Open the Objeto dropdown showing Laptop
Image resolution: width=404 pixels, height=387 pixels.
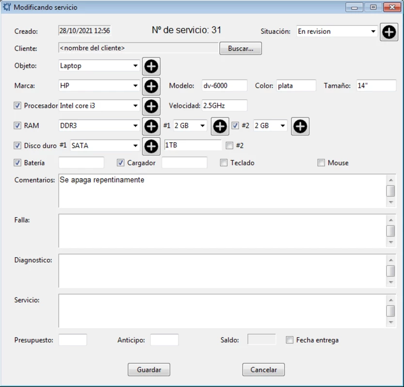pyautogui.click(x=99, y=66)
